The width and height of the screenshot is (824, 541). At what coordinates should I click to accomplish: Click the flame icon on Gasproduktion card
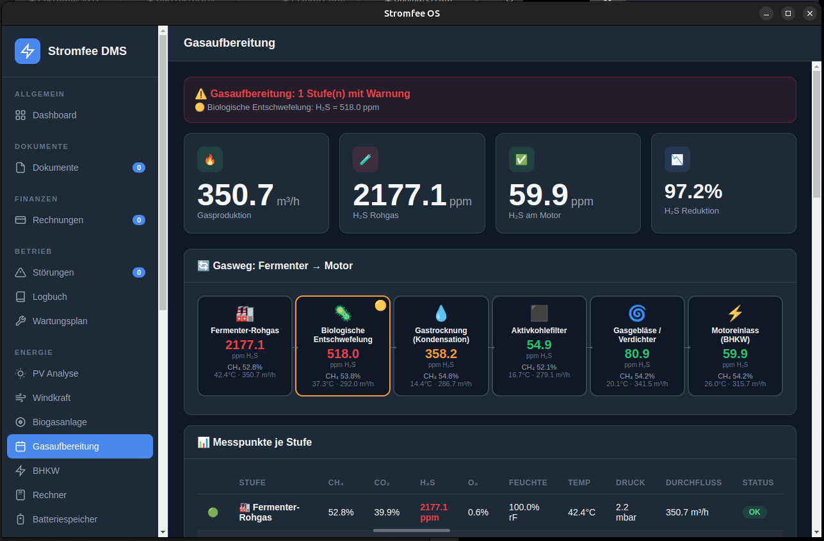[x=210, y=159]
